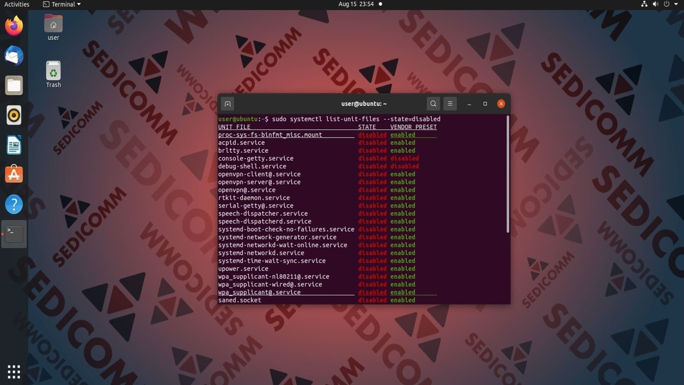Click the terminal title user@ubuntu: ~
684x385 pixels.
[364, 104]
